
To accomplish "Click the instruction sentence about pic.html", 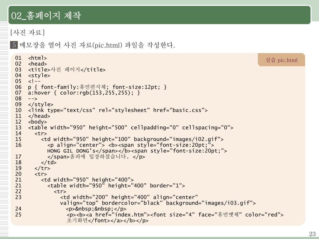I will point(97,45).
